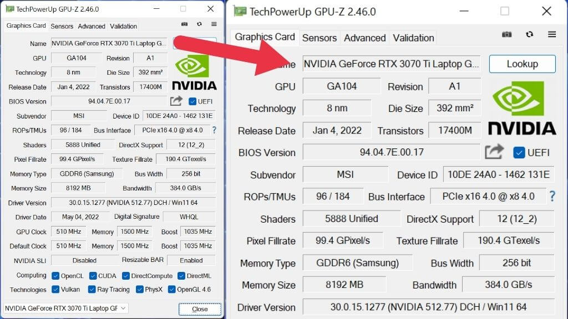Click the BIOS export share icon, right window
Image resolution: width=568 pixels, height=319 pixels.
coord(494,152)
